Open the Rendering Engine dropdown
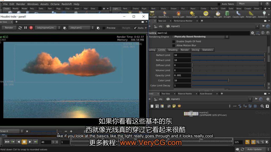 (x=201, y=37)
